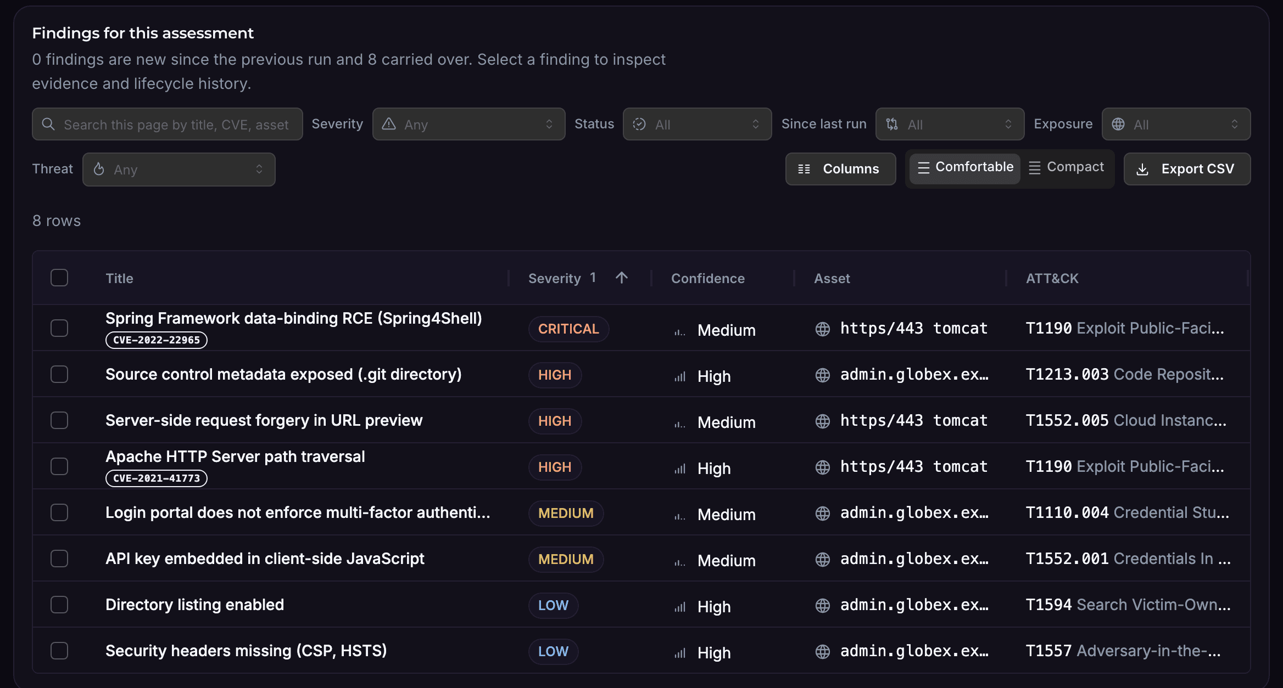The height and width of the screenshot is (688, 1283).
Task: Click the CVE-2021-41773 tag
Action: (x=157, y=478)
